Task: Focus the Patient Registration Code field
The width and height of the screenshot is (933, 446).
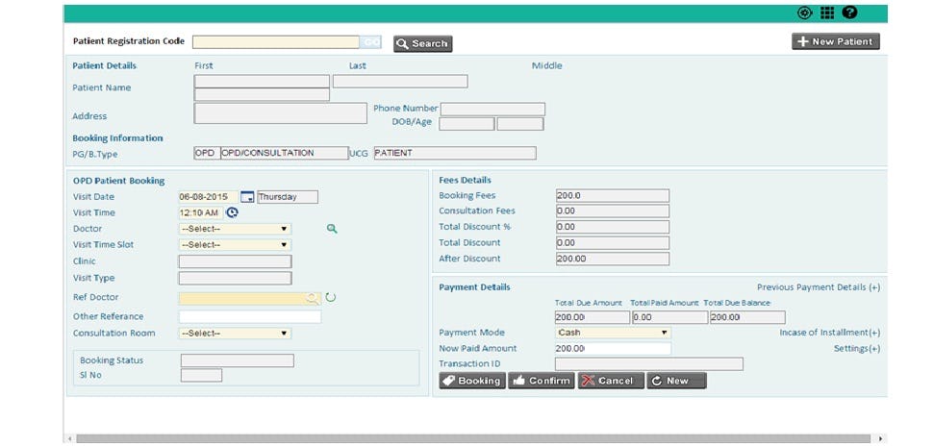Action: (x=276, y=42)
